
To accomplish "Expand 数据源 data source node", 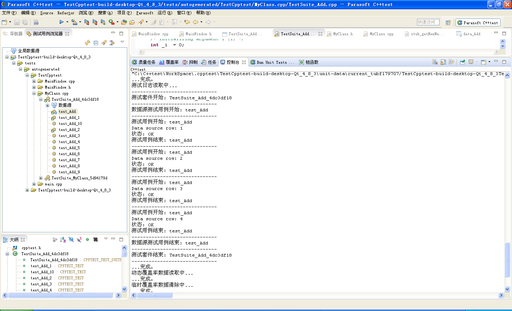I will tap(48, 105).
